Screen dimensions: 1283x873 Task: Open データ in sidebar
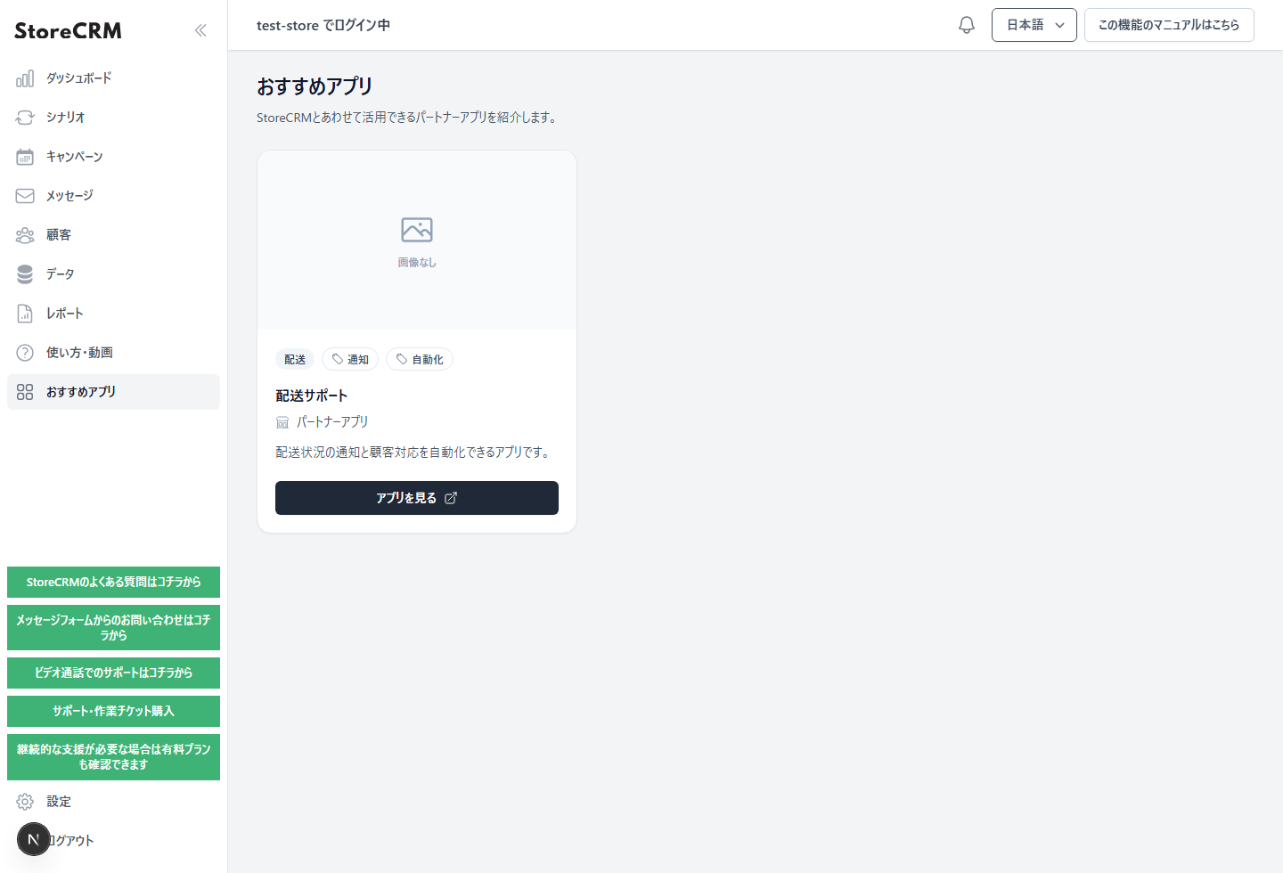(x=113, y=274)
